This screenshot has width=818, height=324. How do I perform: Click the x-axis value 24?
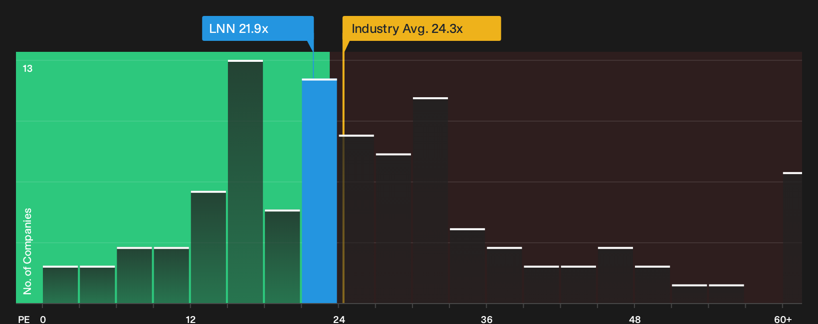[x=339, y=319]
